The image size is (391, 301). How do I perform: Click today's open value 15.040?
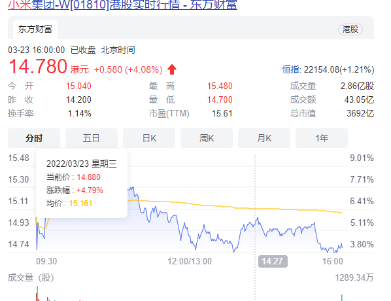click(x=78, y=86)
